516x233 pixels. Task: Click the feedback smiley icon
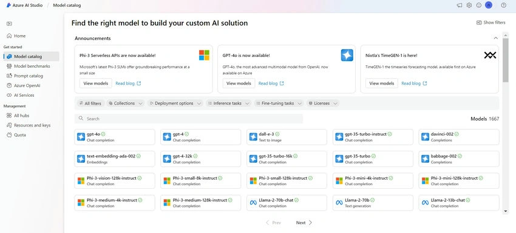pyautogui.click(x=479, y=5)
